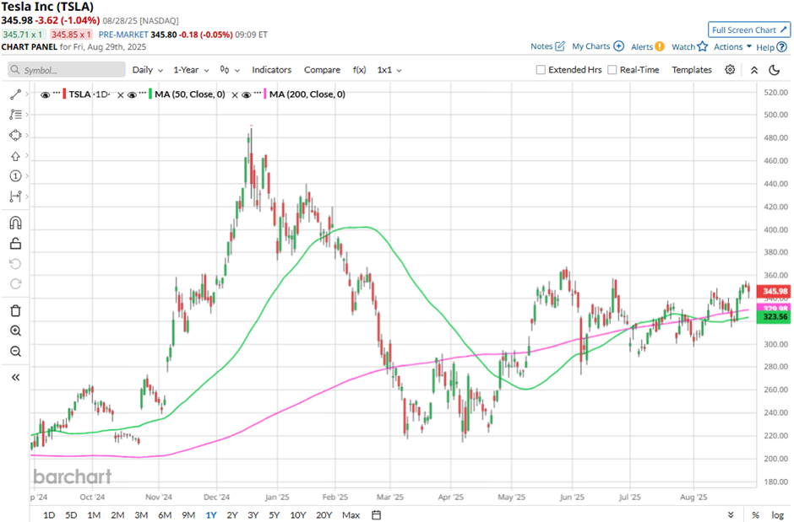Open the Compare menu
This screenshot has width=794, height=522.
322,70
